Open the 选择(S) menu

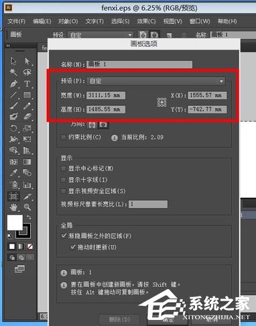(121, 21)
